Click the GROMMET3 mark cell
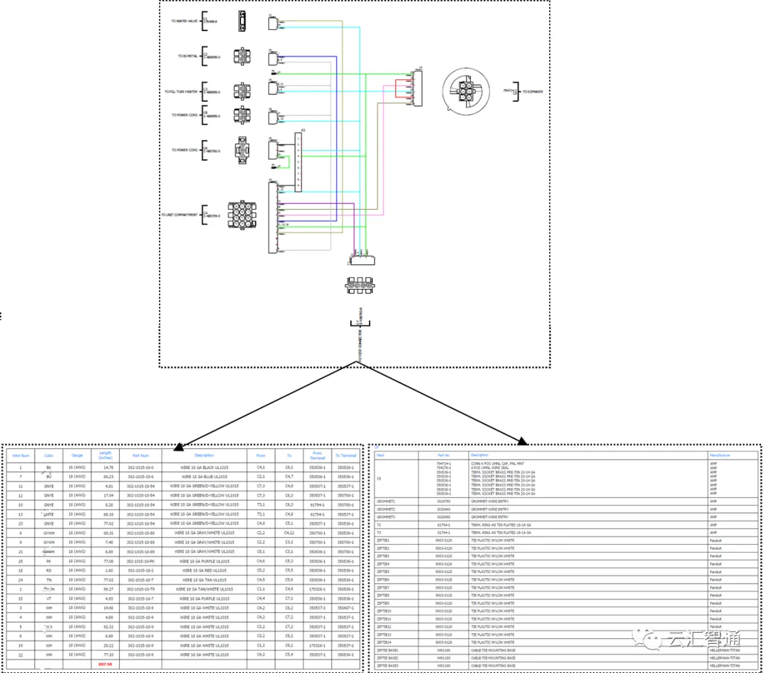The image size is (766, 673). click(x=396, y=517)
